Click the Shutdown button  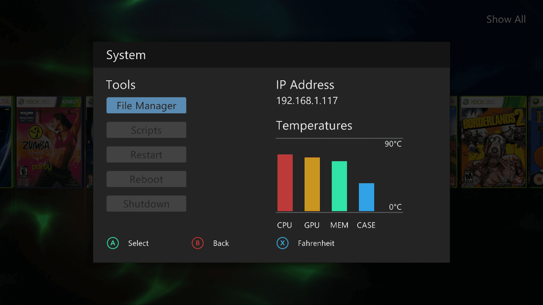click(x=146, y=204)
